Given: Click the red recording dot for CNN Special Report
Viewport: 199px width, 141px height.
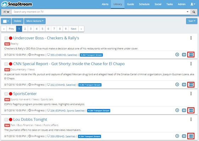Looking at the screenshot, I should [x=11, y=64].
